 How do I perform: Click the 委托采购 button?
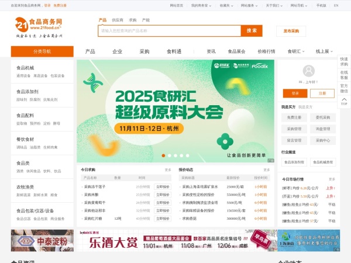323,117
